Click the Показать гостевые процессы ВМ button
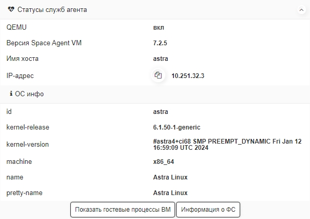 [122, 209]
